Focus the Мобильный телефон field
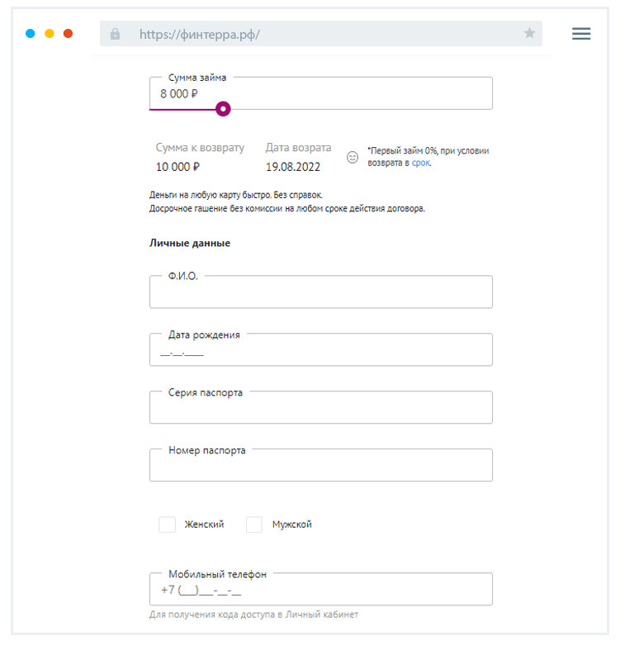Image resolution: width=620 pixels, height=650 pixels. pos(320,591)
